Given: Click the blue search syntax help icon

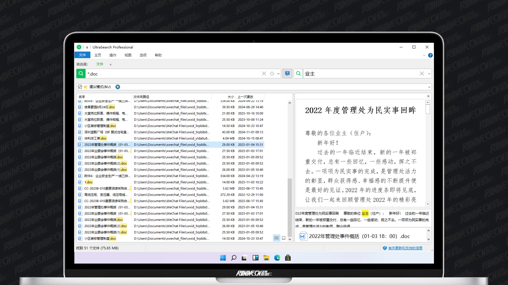Looking at the screenshot, I should 287,74.
